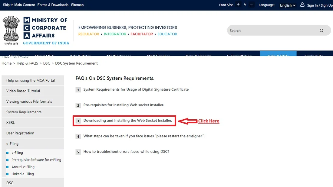Open XBRL sidebar item

click(33, 123)
